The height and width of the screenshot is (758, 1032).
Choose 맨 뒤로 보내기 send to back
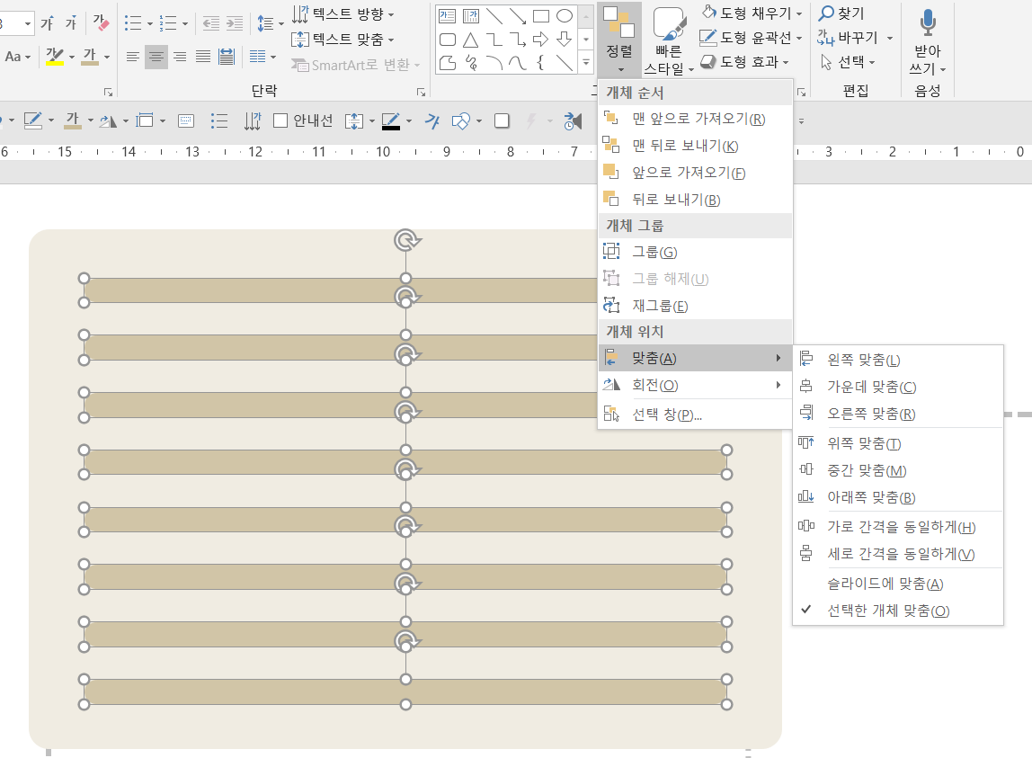(x=695, y=147)
